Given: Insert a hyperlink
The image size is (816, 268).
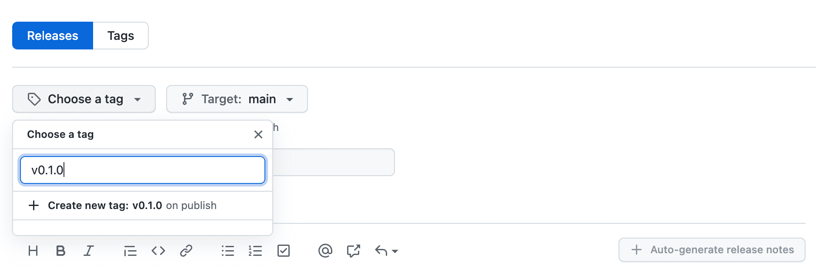Looking at the screenshot, I should pyautogui.click(x=186, y=251).
